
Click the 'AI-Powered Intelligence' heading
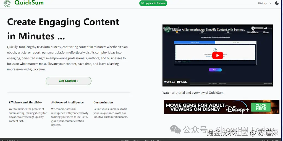pos(67,102)
